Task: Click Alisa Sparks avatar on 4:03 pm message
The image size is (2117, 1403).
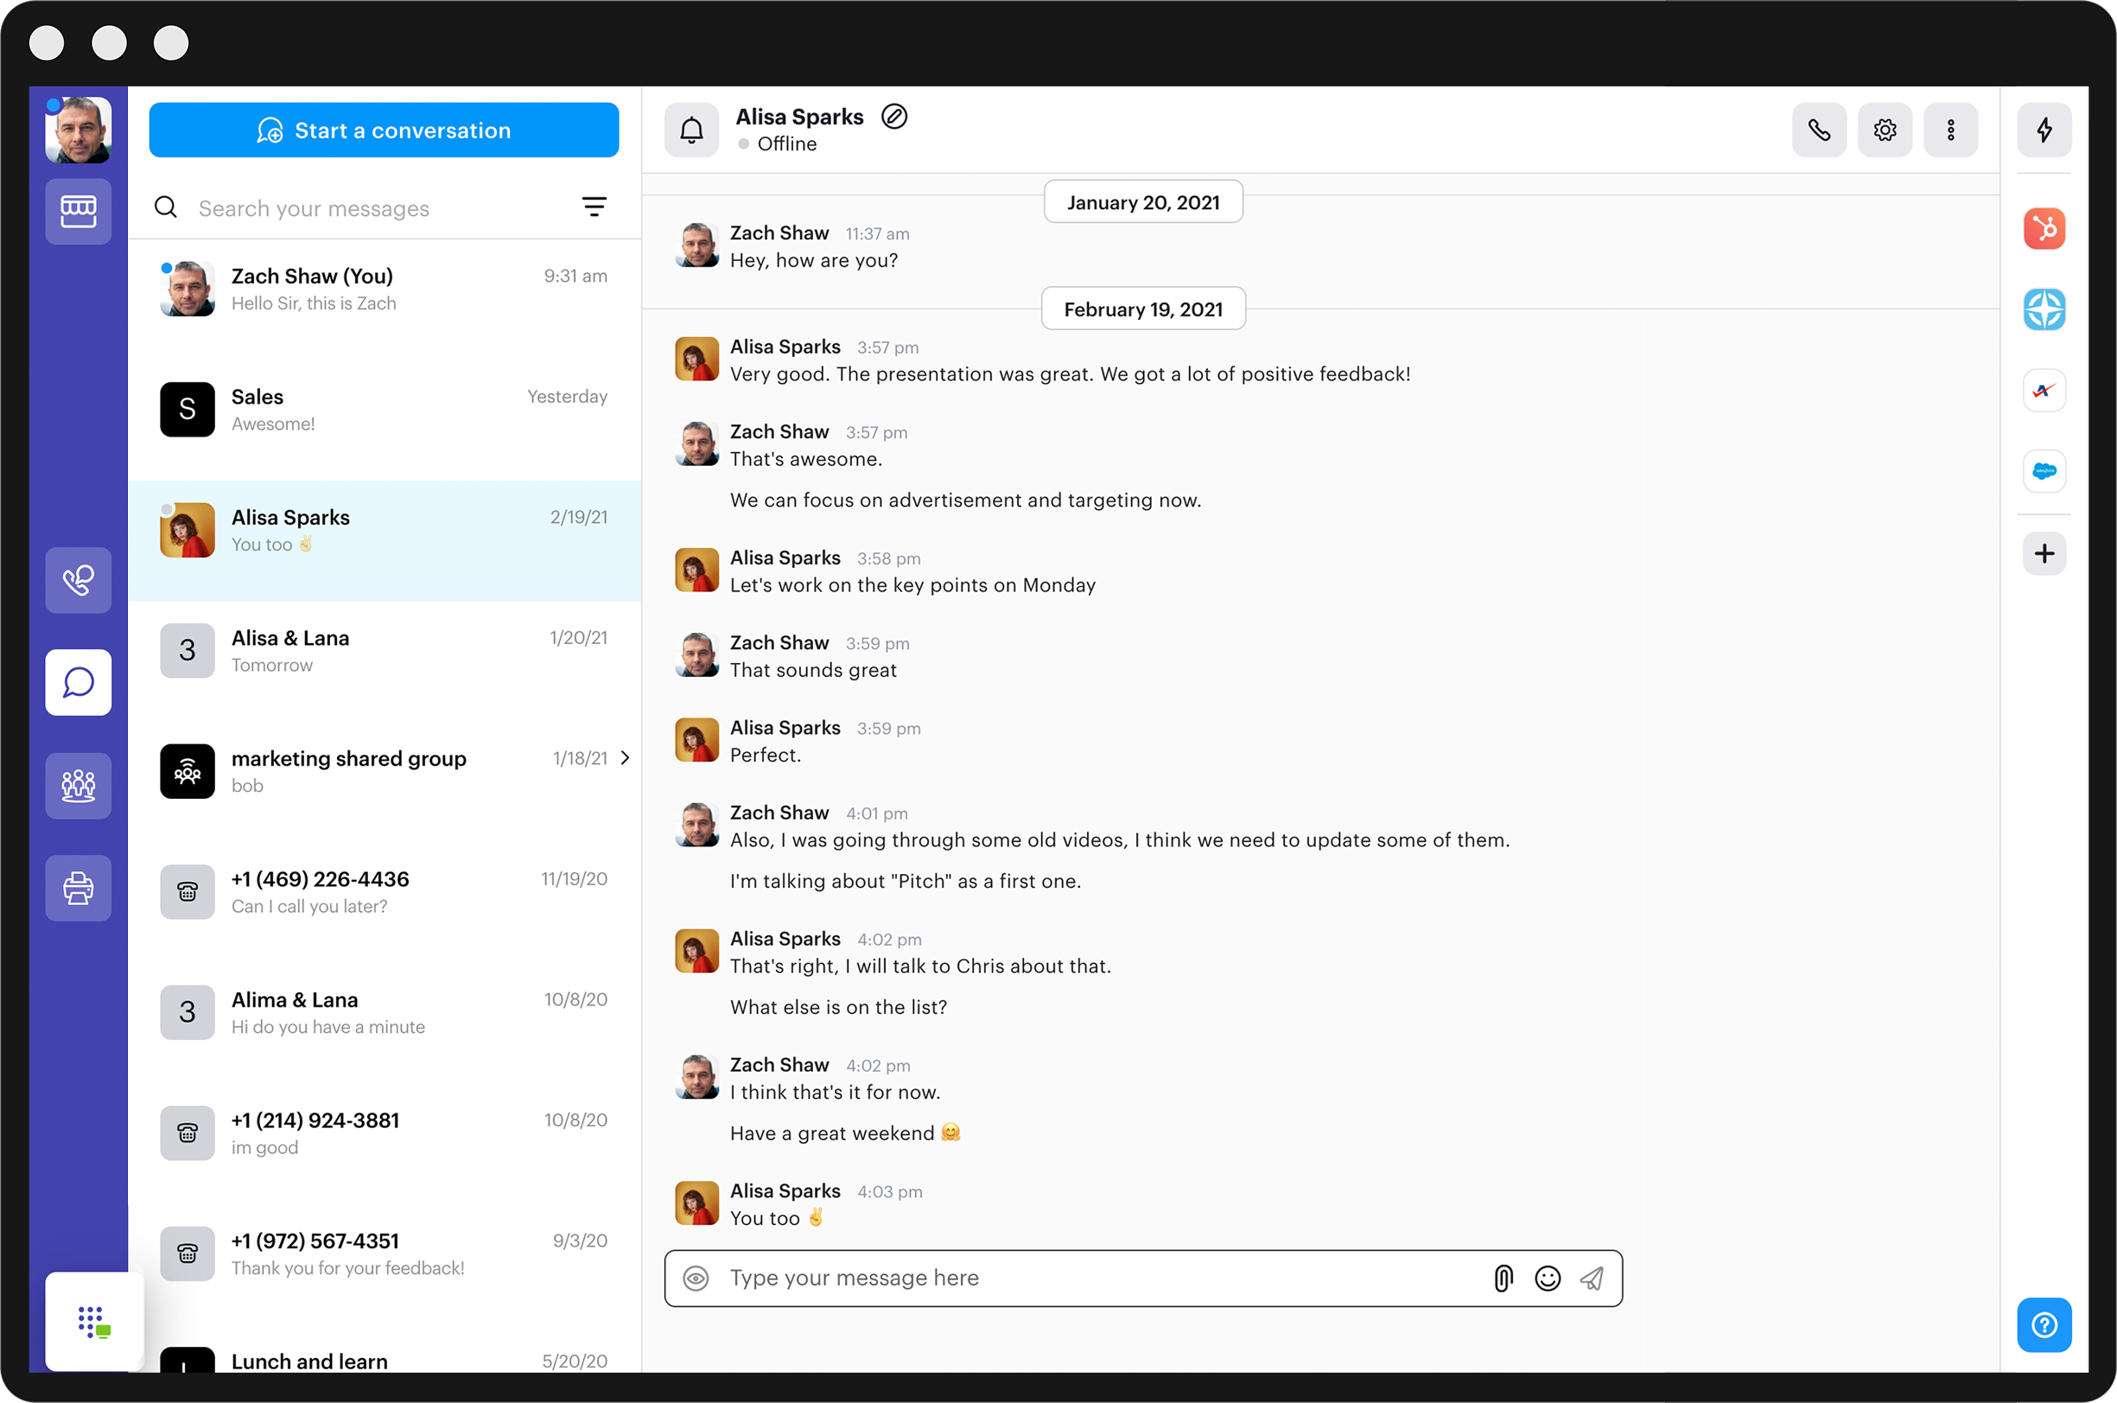Action: 696,1203
